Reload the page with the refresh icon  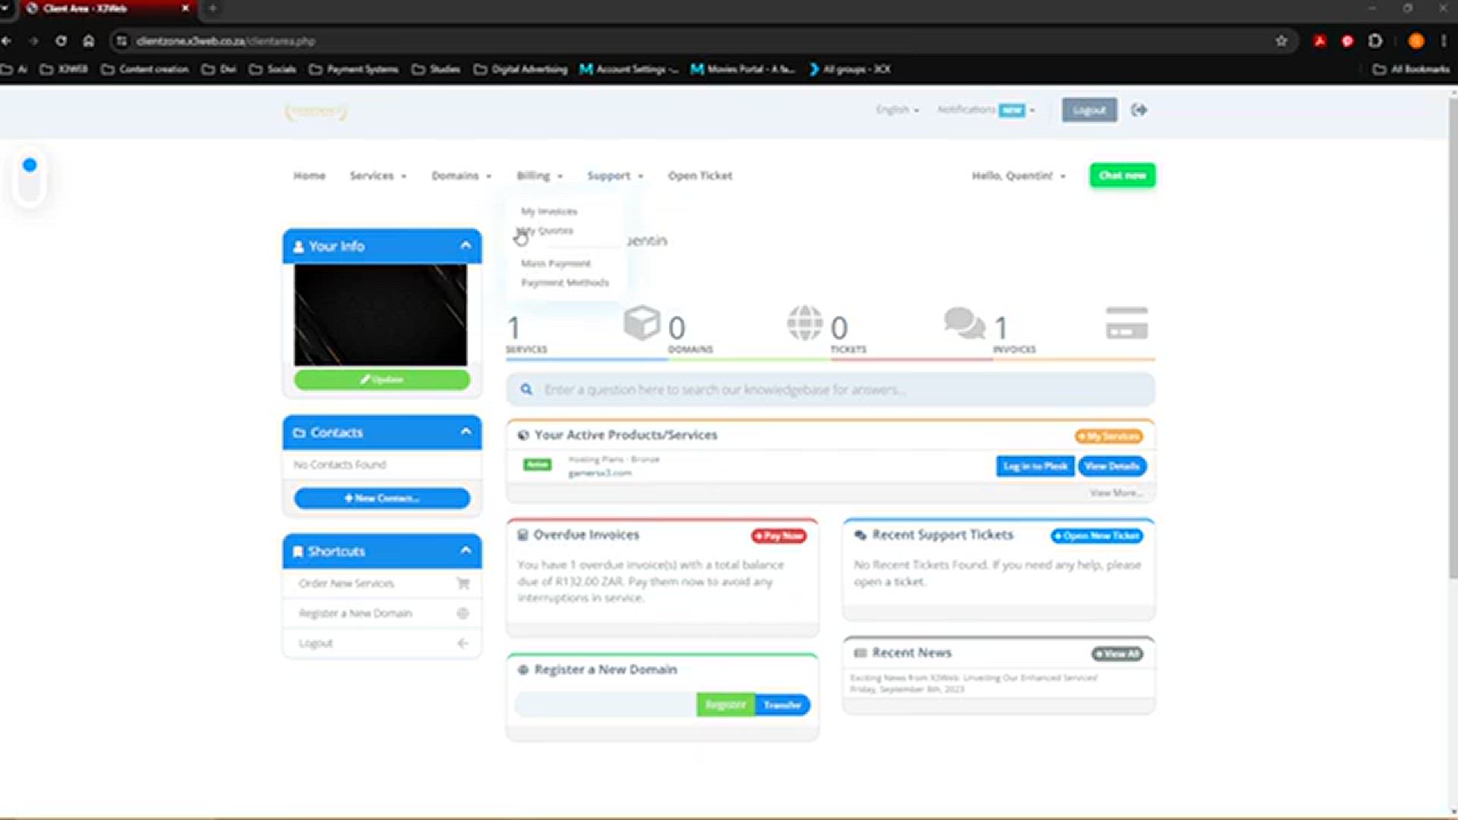[x=61, y=41]
